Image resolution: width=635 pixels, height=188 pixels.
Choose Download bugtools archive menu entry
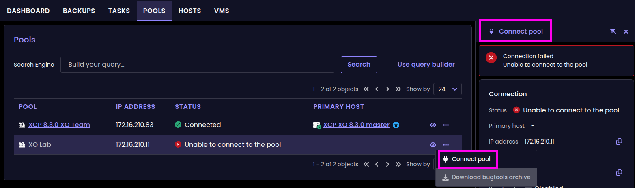pos(486,177)
